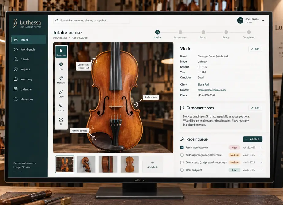Click the Customer notes speech bubble icon

(x=182, y=108)
